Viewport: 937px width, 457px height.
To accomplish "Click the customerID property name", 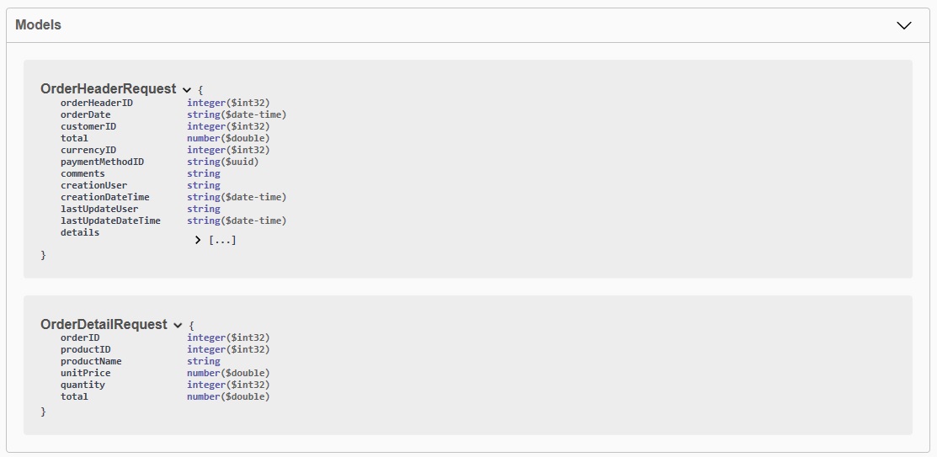I will click(88, 126).
